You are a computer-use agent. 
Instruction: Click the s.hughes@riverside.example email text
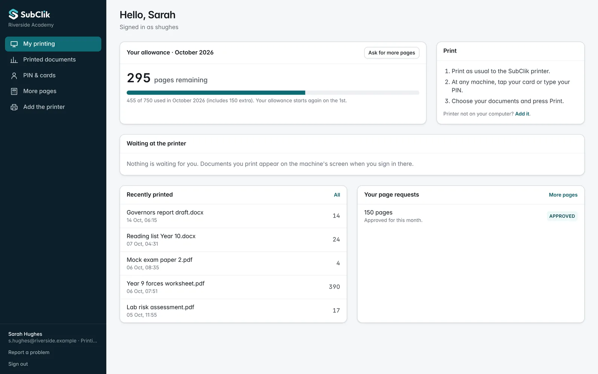coord(42,341)
